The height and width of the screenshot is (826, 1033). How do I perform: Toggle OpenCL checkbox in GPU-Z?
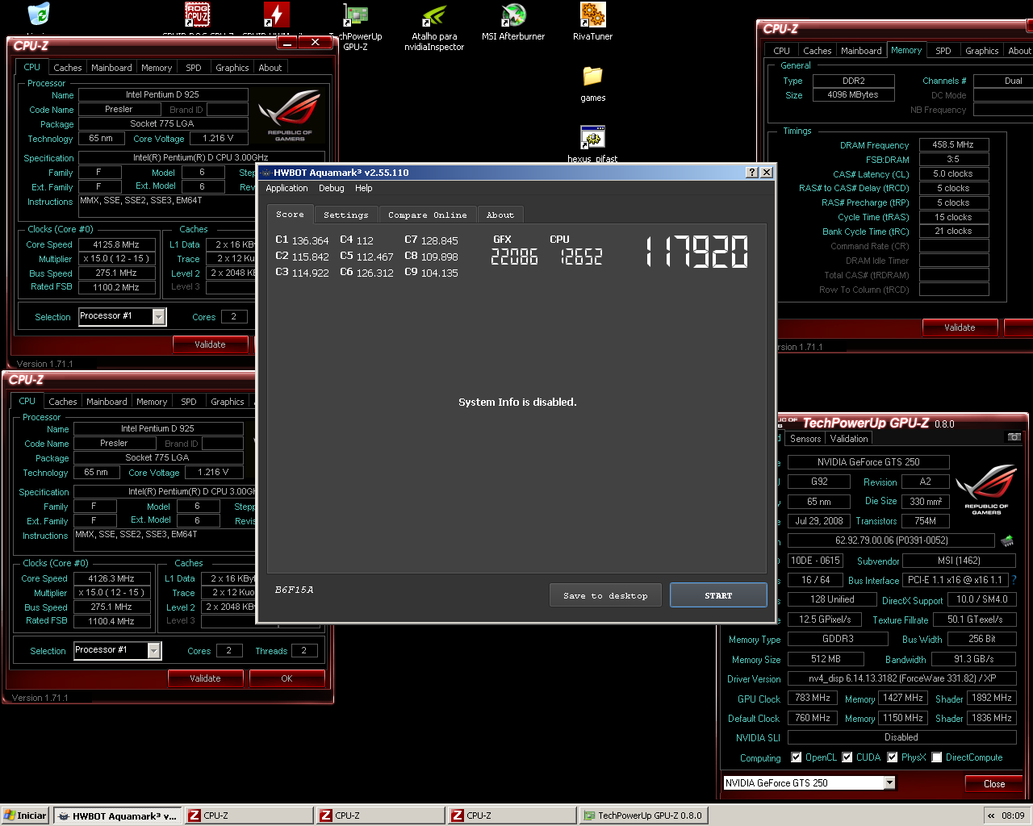tap(797, 757)
